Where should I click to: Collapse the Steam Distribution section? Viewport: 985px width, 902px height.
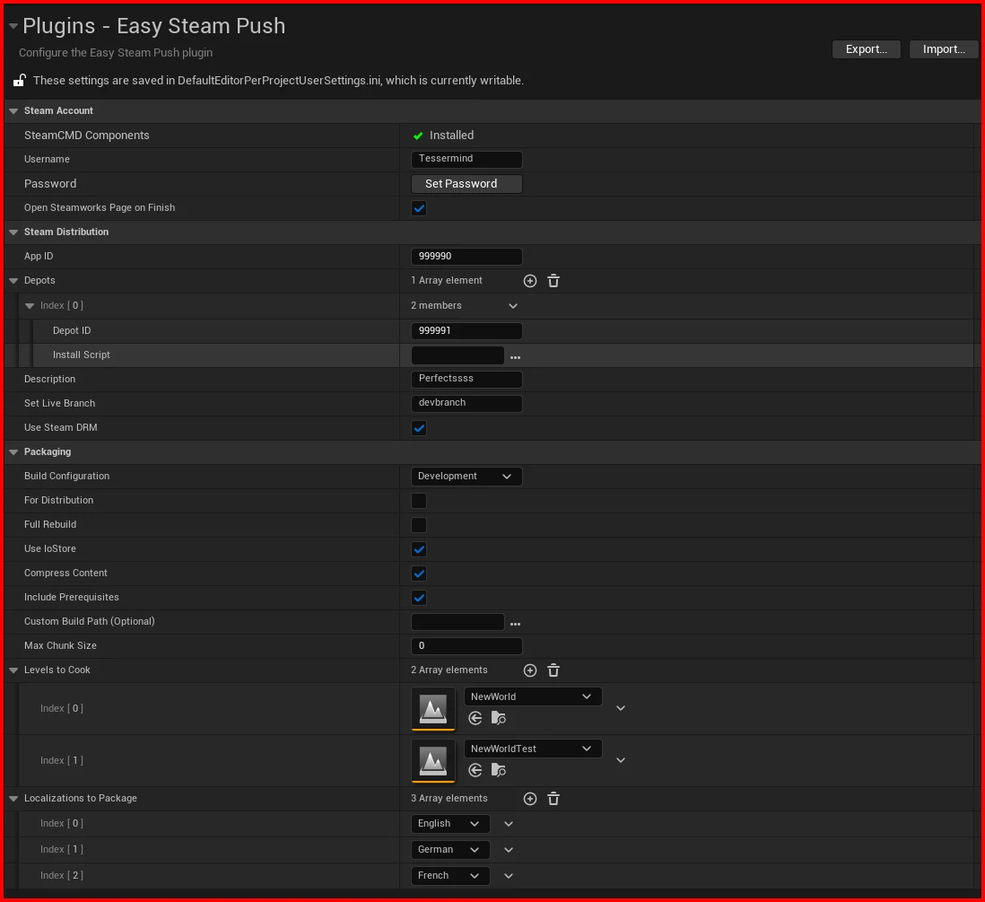point(13,232)
